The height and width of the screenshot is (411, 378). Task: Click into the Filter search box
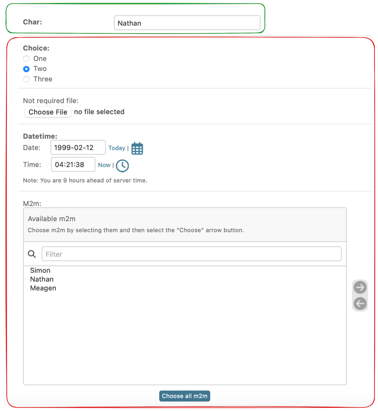[191, 254]
